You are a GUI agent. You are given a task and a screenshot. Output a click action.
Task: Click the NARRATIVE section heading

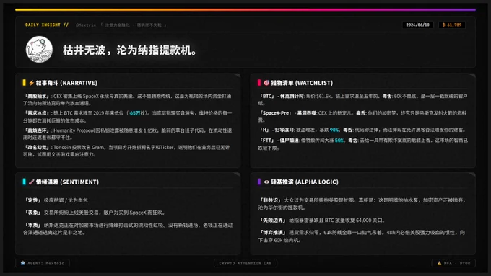(66, 83)
